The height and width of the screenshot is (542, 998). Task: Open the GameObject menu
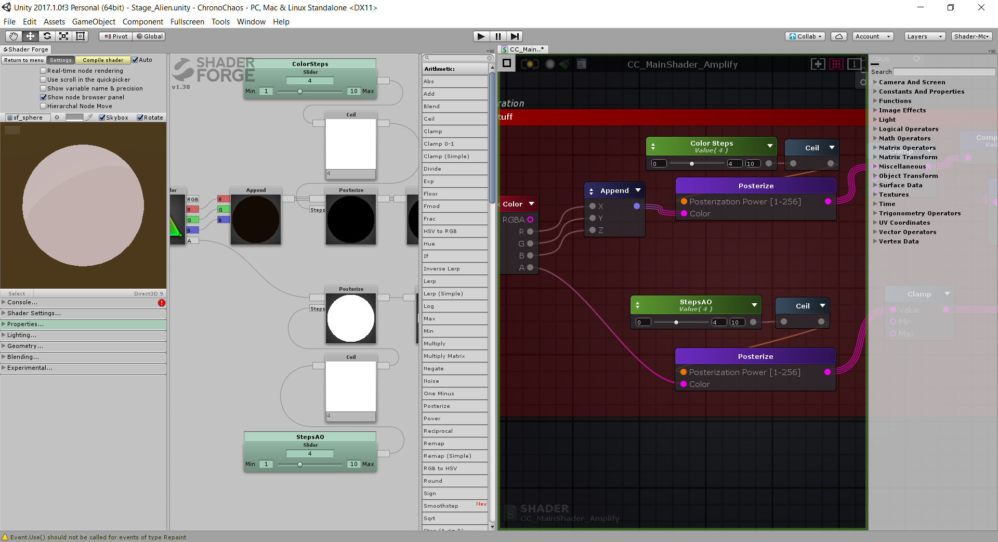(x=94, y=22)
